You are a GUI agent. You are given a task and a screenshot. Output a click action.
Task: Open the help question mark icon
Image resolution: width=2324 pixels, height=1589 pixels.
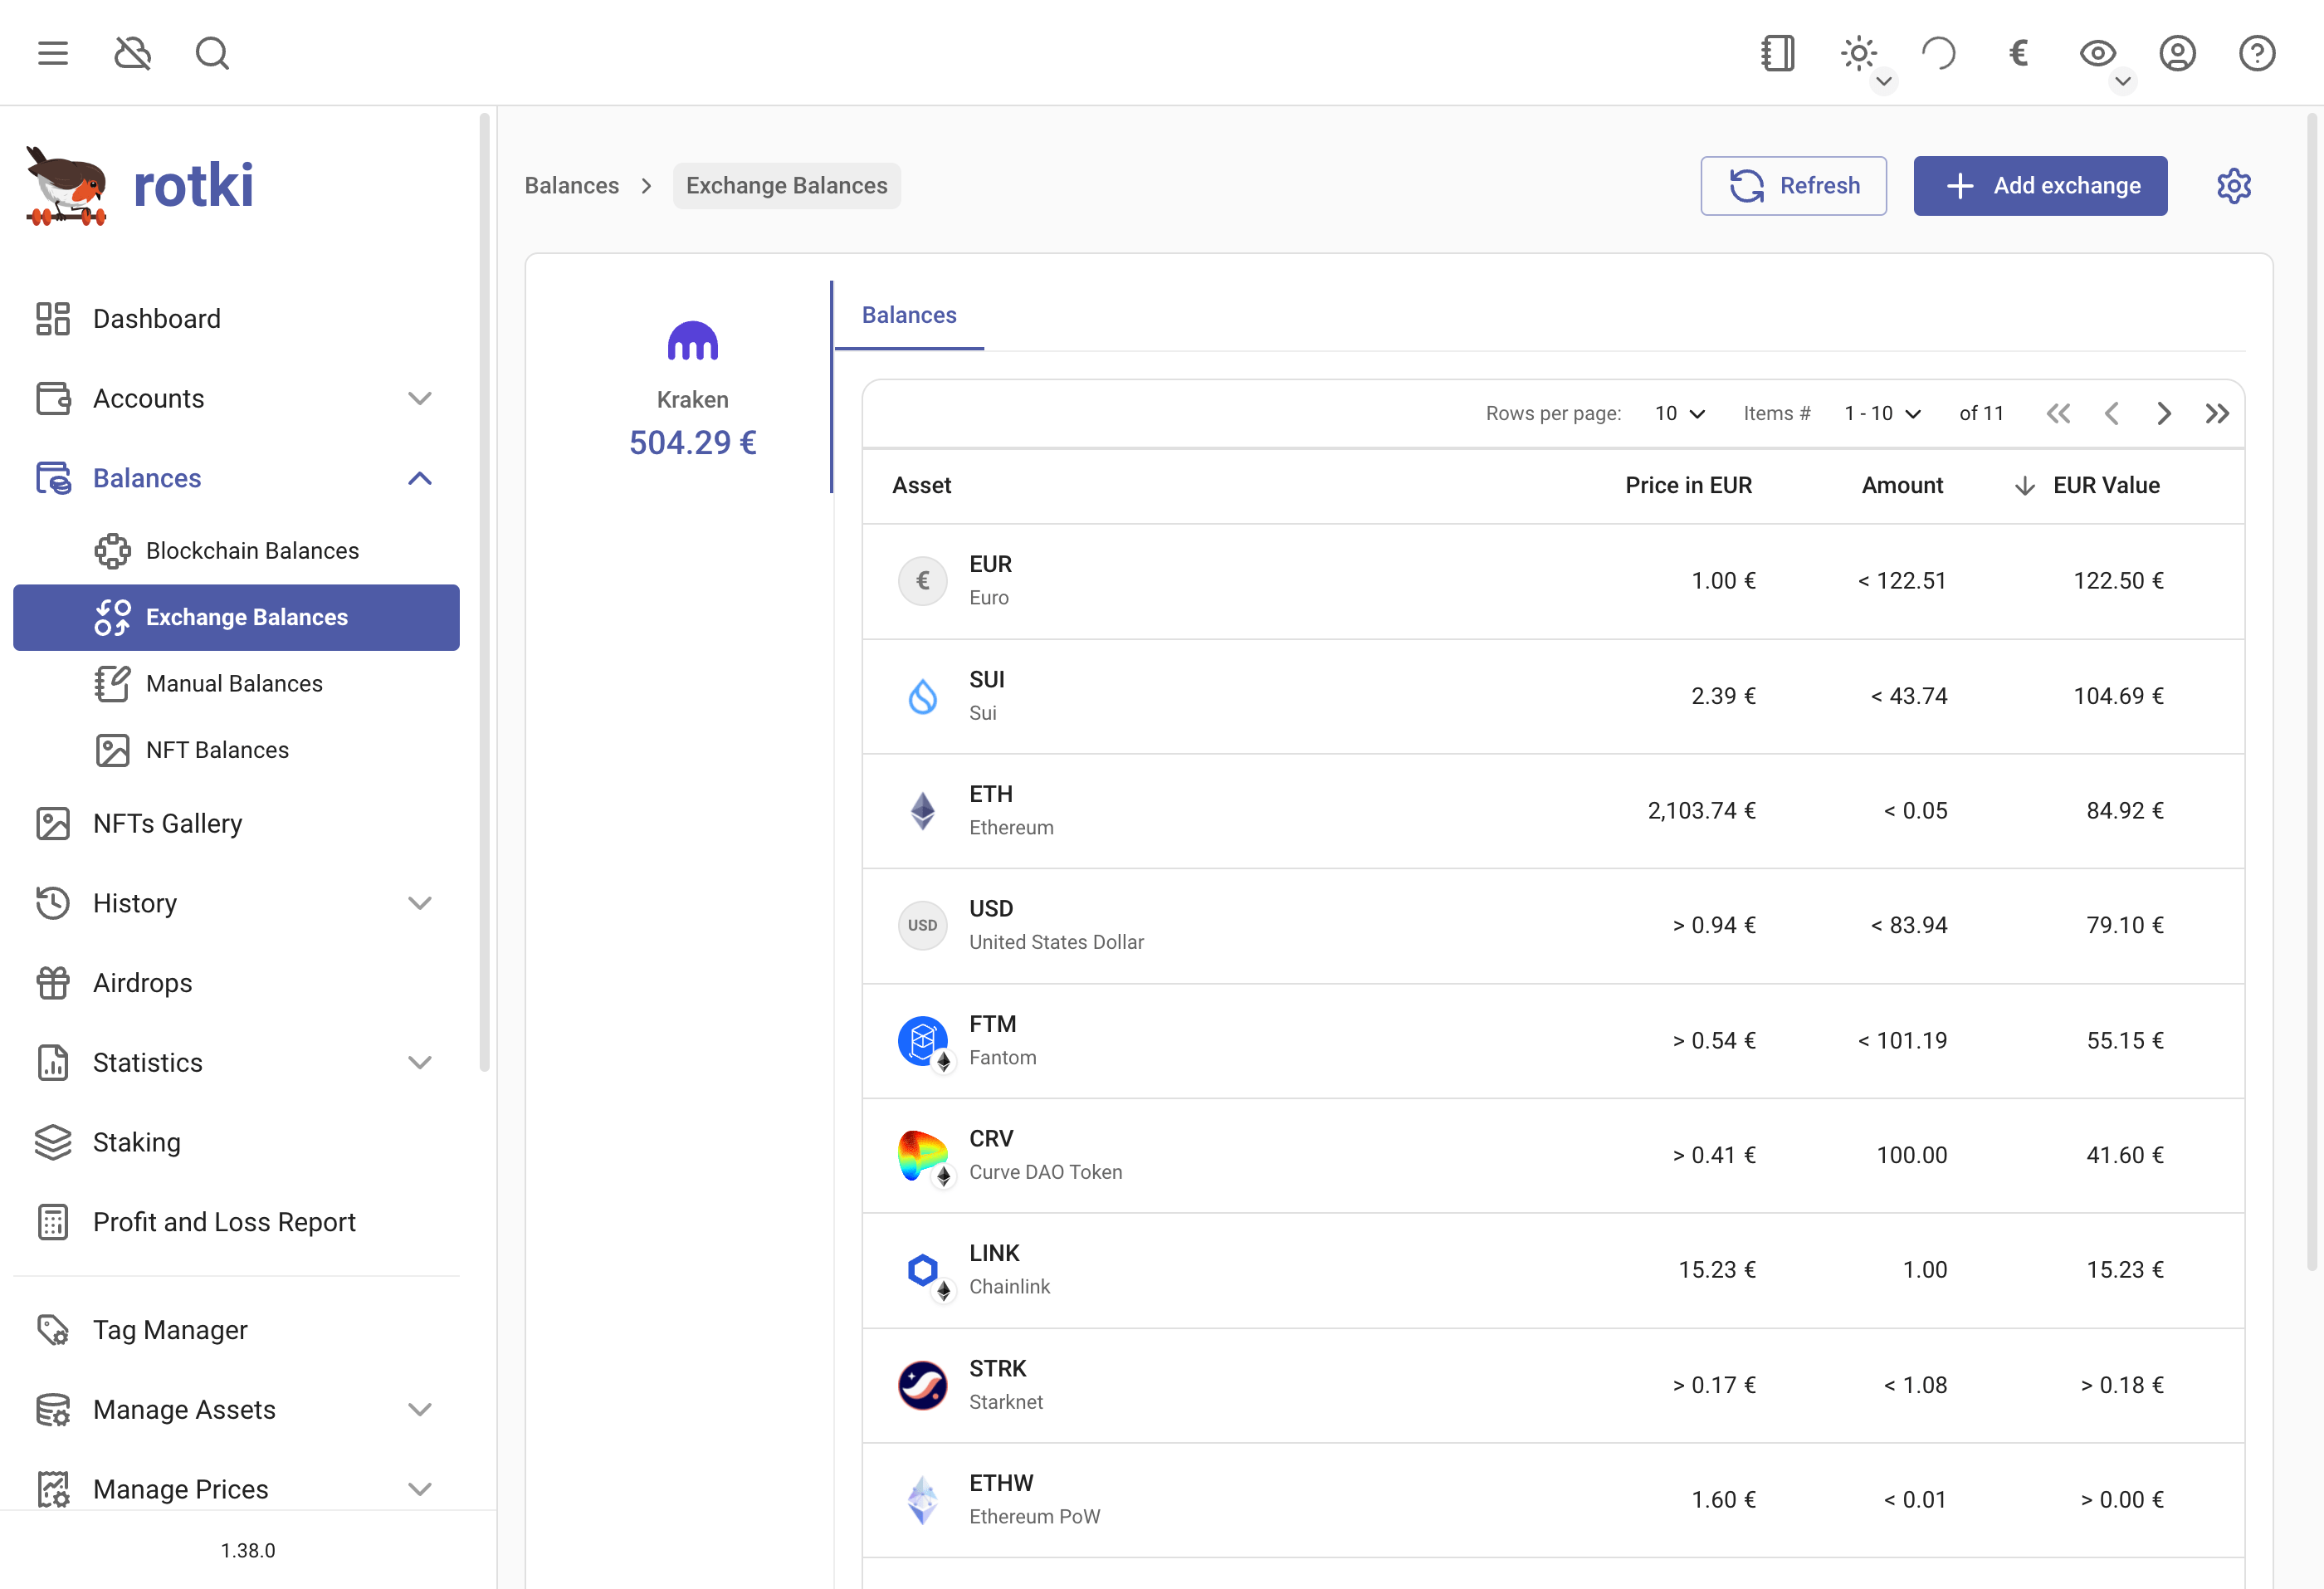click(2257, 53)
